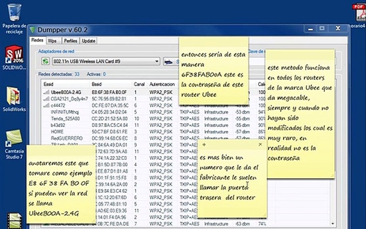Open the SOLIDWORKS 2016 desktop shortcut
Screen dimensions: 366x229
point(14,57)
